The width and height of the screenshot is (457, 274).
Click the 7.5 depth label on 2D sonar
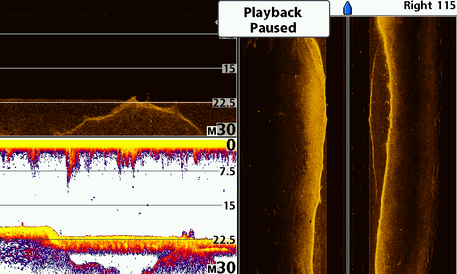(x=227, y=171)
